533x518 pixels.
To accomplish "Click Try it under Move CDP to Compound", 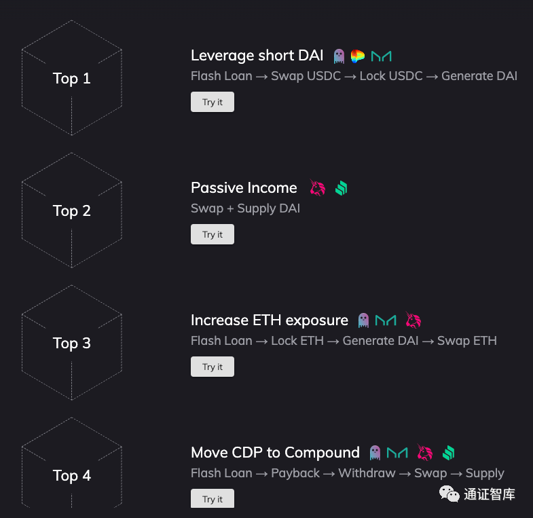I will coord(213,498).
